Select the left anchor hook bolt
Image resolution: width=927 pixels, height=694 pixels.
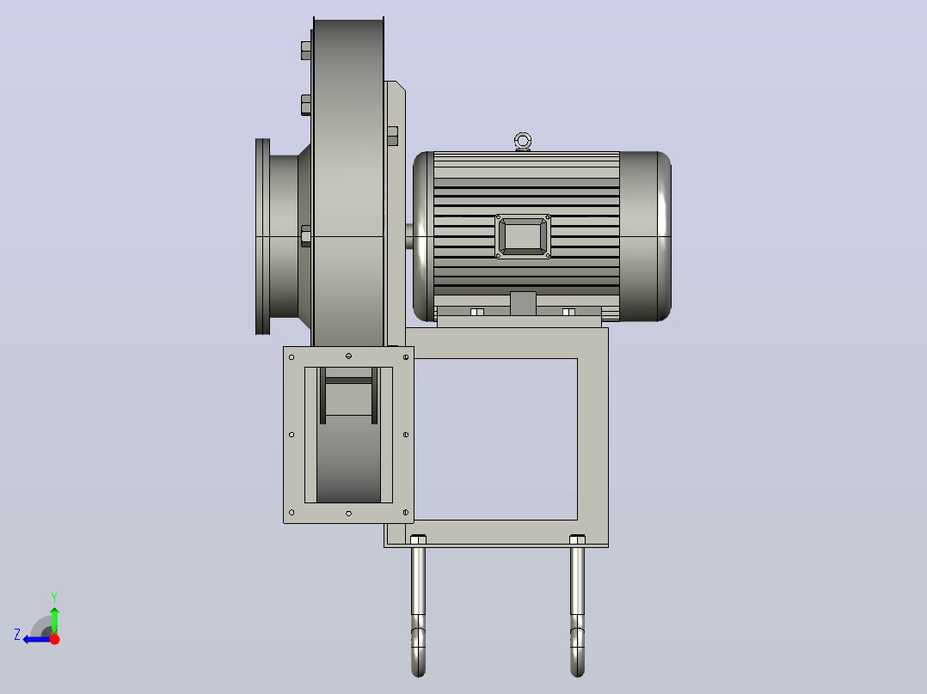pyautogui.click(x=418, y=608)
